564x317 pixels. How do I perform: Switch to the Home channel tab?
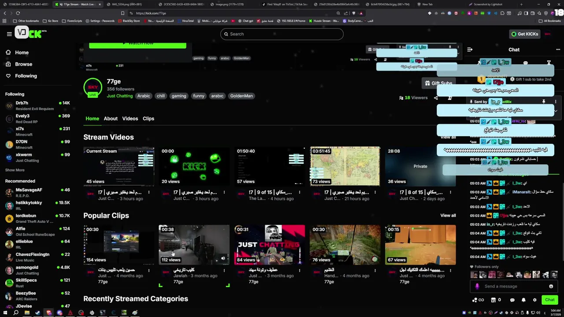[x=92, y=118]
